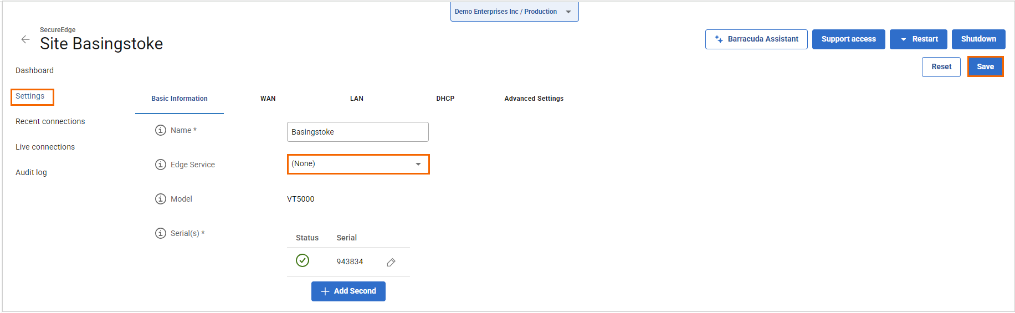This screenshot has width=1015, height=313.
Task: Click inside the Name input field
Action: (x=357, y=132)
